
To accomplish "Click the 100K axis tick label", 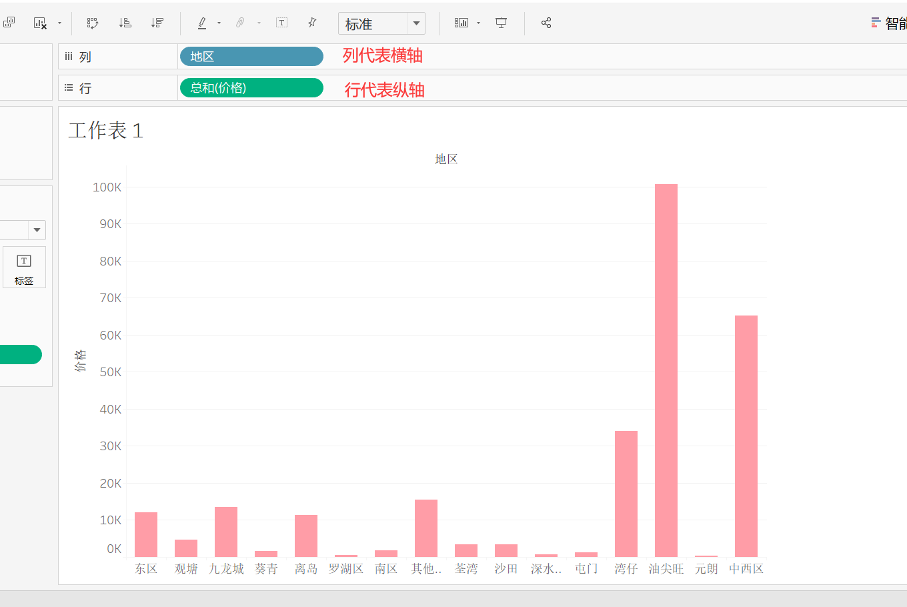I will pyautogui.click(x=107, y=187).
